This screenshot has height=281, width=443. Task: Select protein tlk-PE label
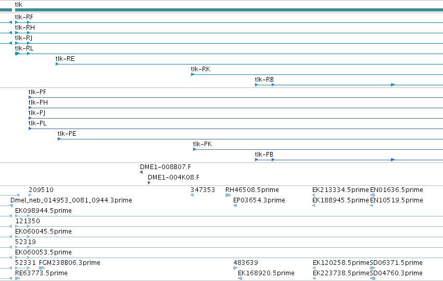67,134
